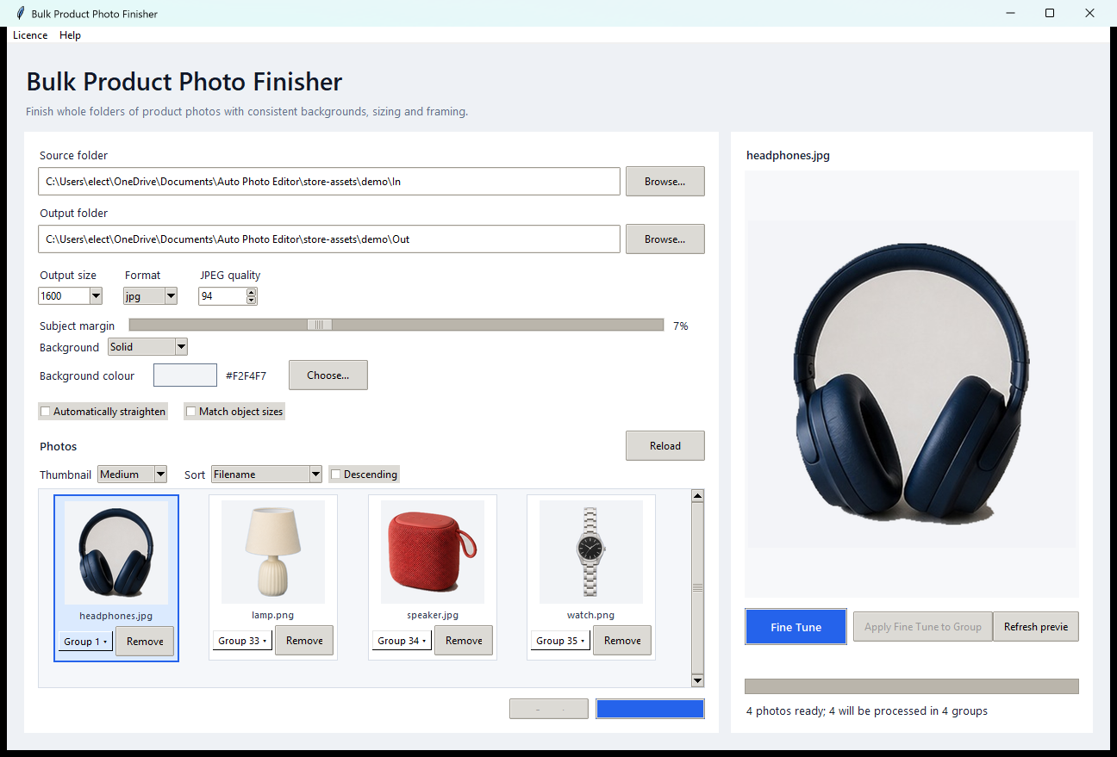Open Group 33 dropdown for lamp.png
This screenshot has width=1117, height=757.
tap(244, 641)
